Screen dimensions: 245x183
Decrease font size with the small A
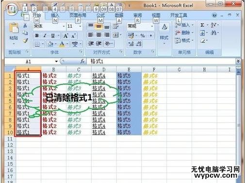73,36
